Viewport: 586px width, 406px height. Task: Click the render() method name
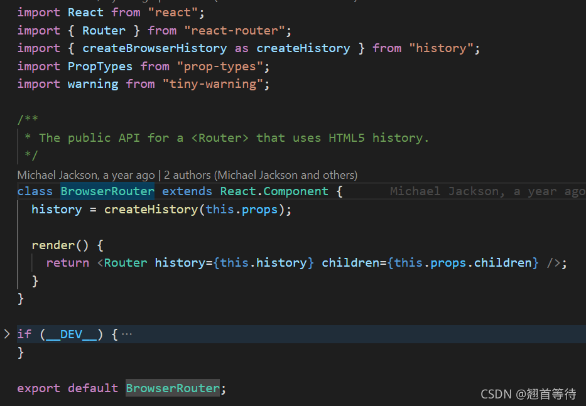coord(53,245)
